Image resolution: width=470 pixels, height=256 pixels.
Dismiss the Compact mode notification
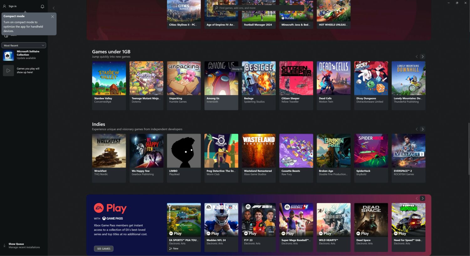click(x=52, y=16)
